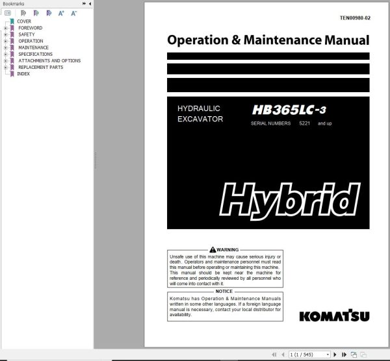Go to the next page
390x361 pixels.
[335, 355]
